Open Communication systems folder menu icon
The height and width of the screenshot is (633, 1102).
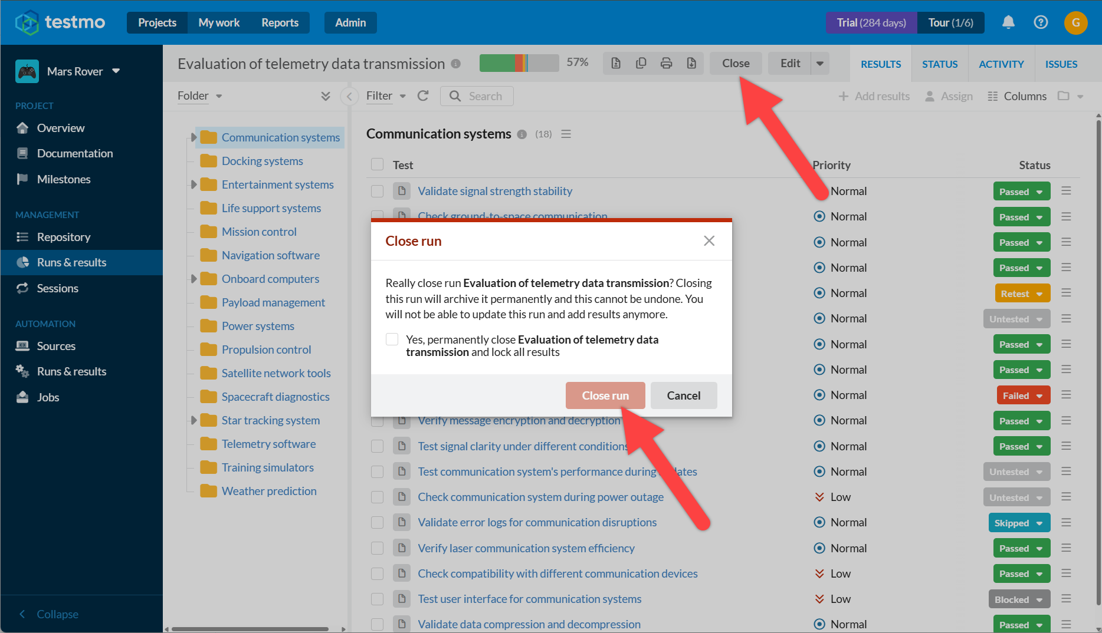point(566,134)
